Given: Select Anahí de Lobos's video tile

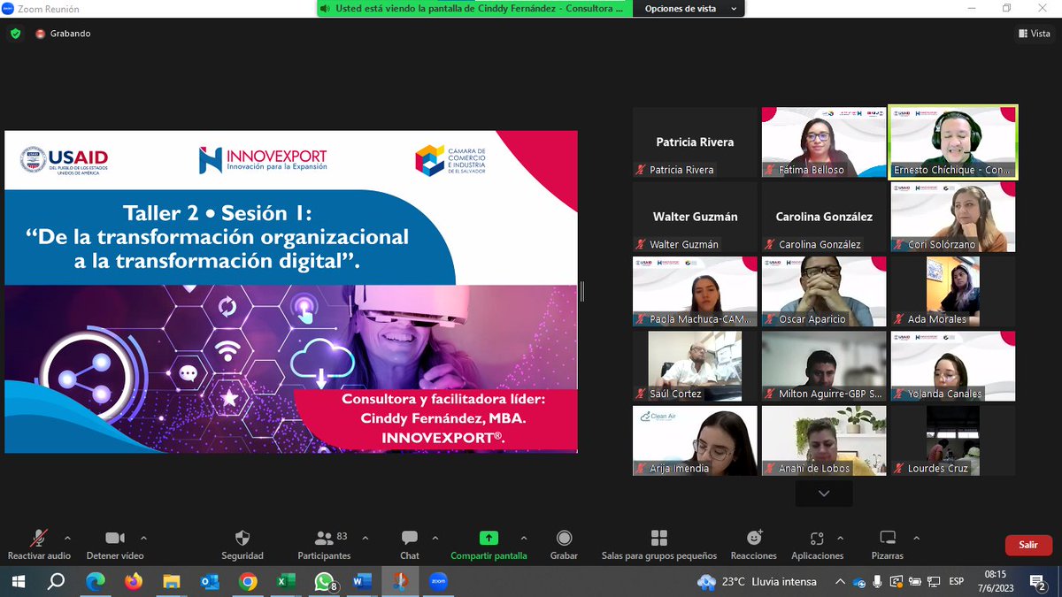Looking at the screenshot, I should point(824,440).
